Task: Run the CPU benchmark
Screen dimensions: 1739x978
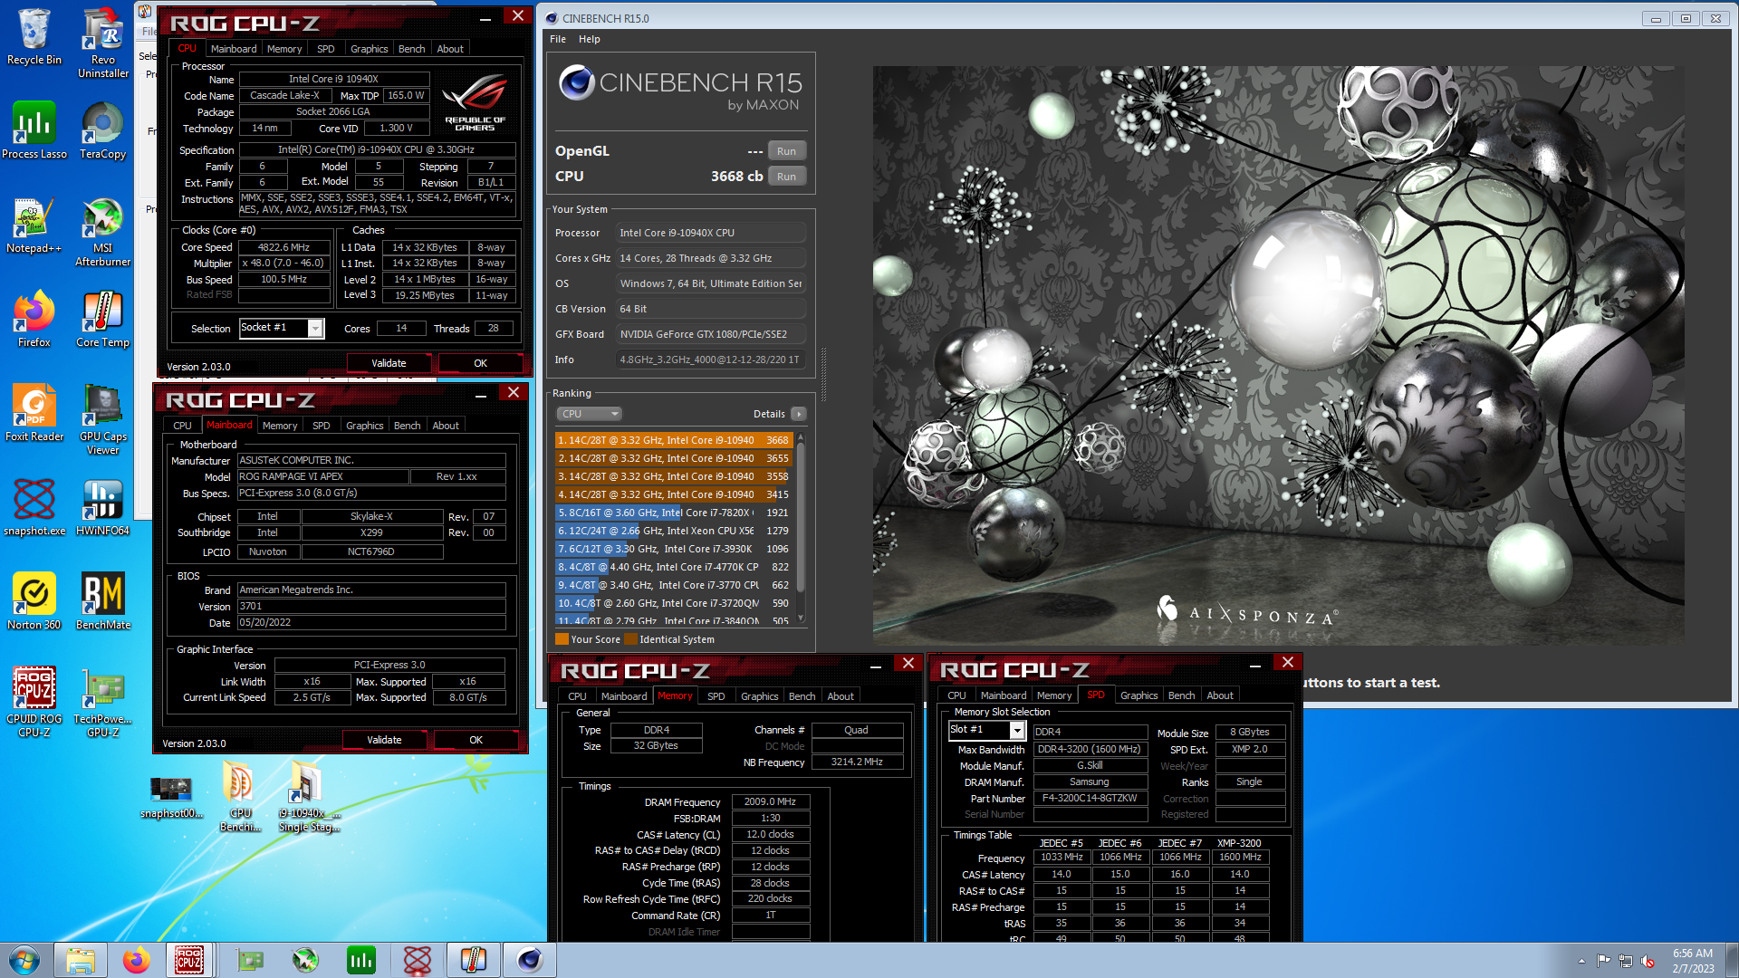Action: pyautogui.click(x=786, y=177)
